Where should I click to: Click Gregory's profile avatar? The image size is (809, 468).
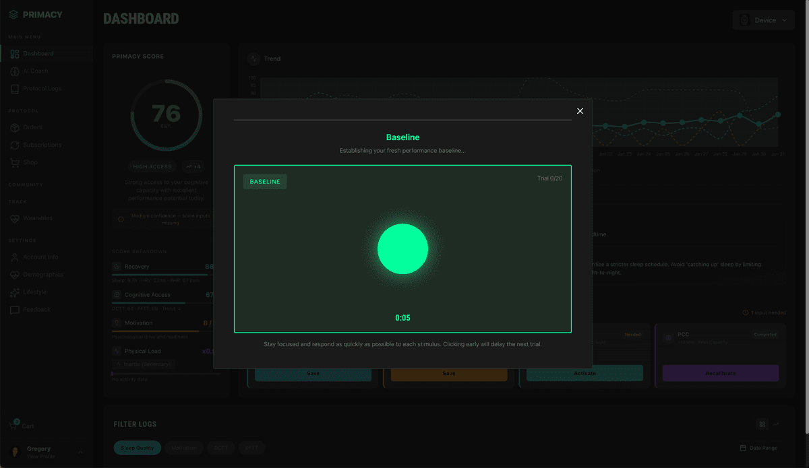pyautogui.click(x=15, y=452)
